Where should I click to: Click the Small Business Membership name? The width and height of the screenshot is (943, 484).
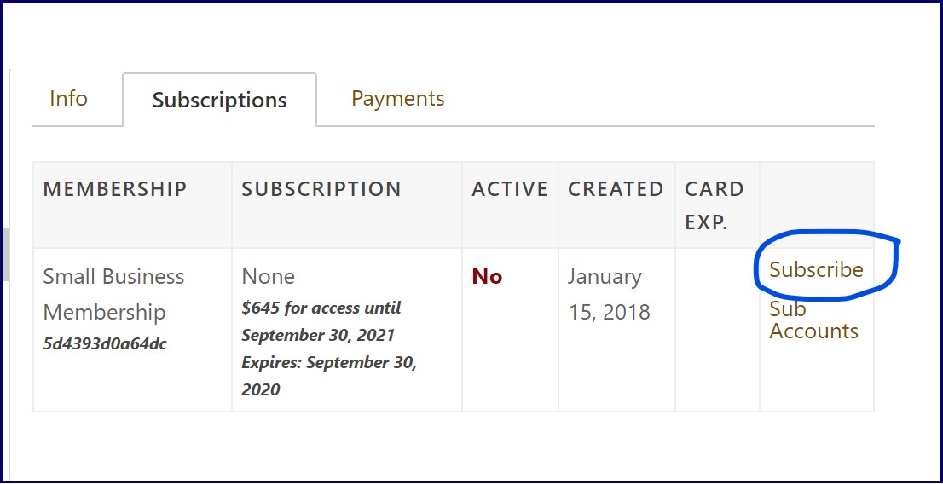[x=113, y=294]
